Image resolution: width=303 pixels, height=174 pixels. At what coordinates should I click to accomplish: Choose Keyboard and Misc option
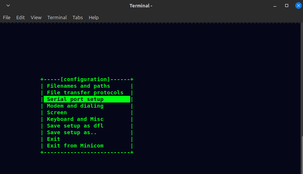click(x=75, y=119)
